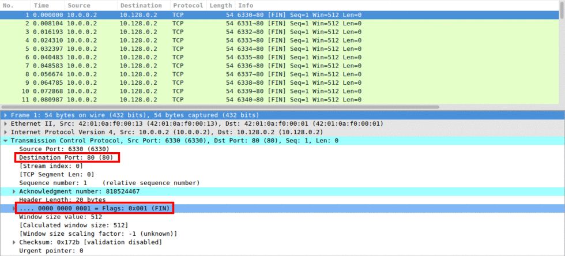Sort packets by the No. column header

point(15,5)
